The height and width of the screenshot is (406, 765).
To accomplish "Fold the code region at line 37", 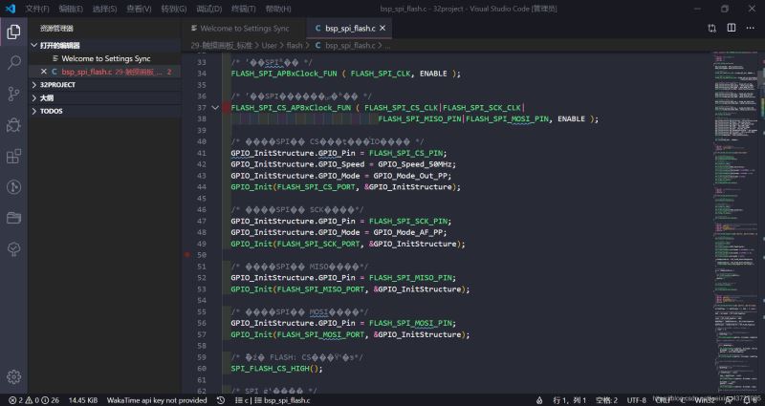I will [x=215, y=107].
